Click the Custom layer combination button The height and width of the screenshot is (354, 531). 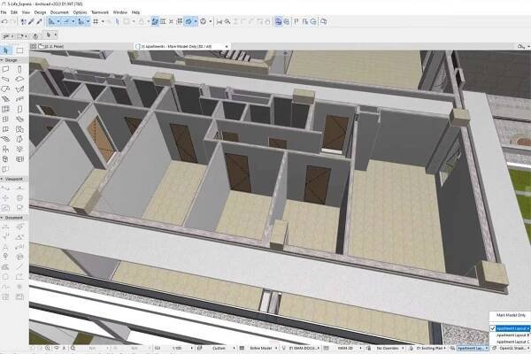(218, 350)
